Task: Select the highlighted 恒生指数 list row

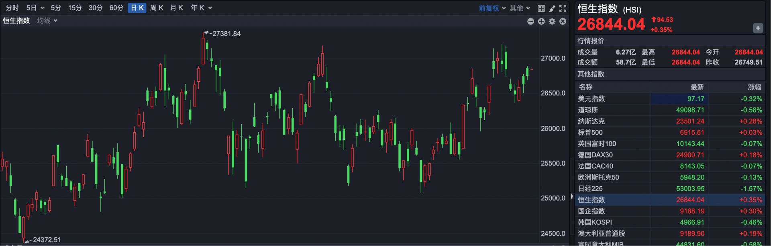Action: pos(670,200)
